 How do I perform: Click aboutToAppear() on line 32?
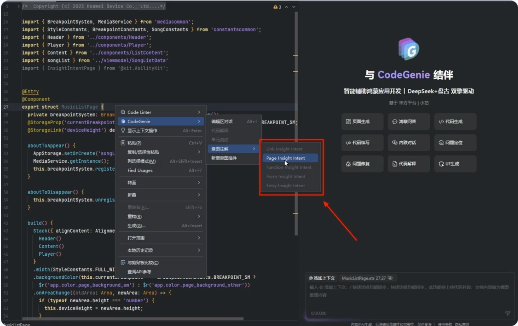point(49,146)
